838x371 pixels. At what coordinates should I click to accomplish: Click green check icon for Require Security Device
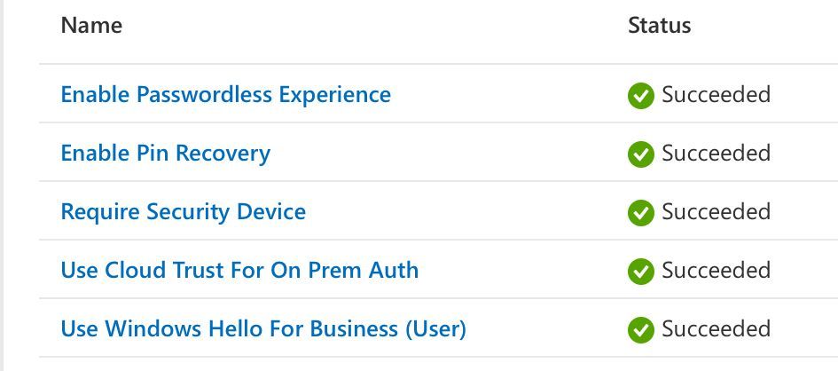(x=641, y=213)
